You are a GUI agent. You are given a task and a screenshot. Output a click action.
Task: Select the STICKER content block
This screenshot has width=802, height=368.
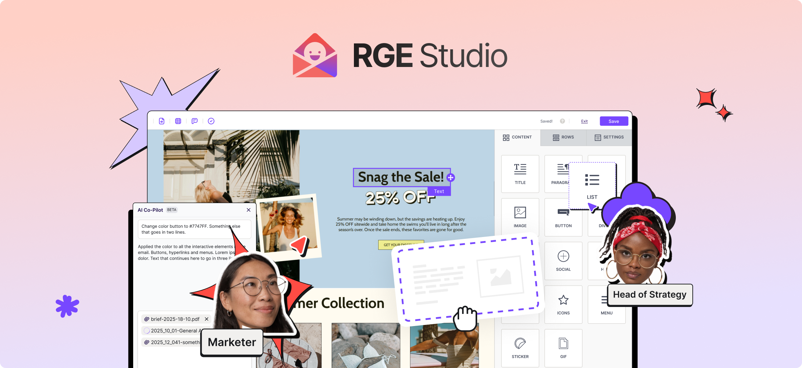520,348
